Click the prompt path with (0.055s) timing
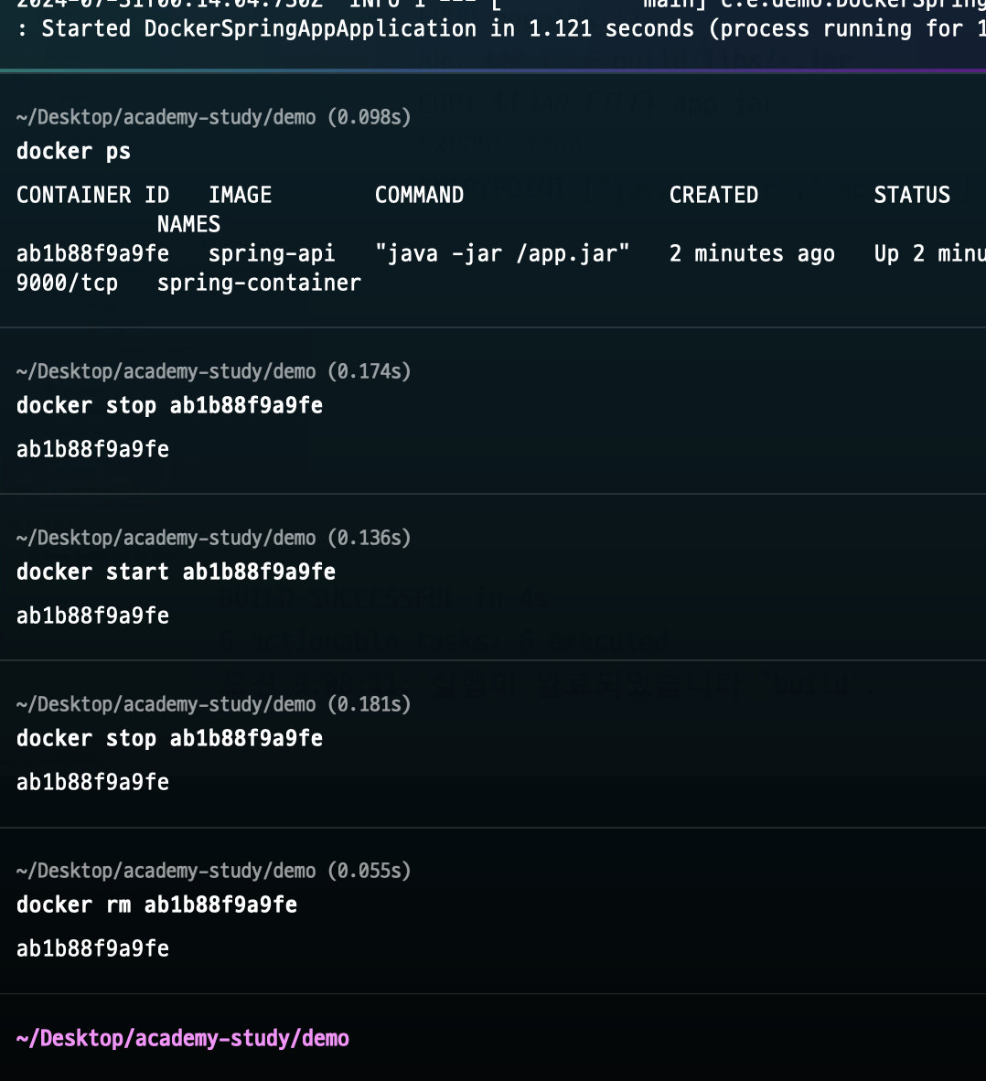 214,871
